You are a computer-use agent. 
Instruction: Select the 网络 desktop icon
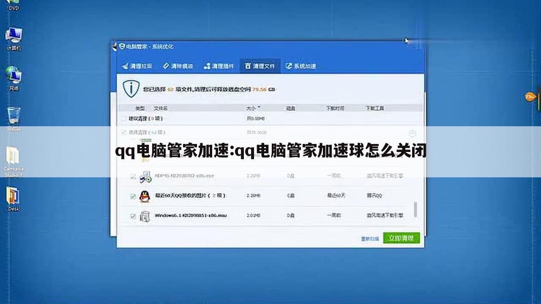(14, 79)
